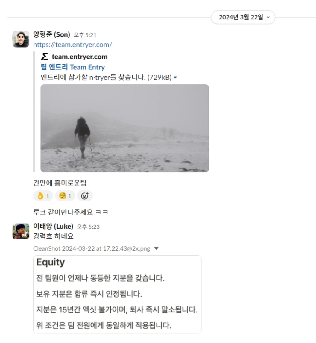Open 이태양 (Luke) user name
The width and height of the screenshot is (316, 343).
[53, 226]
